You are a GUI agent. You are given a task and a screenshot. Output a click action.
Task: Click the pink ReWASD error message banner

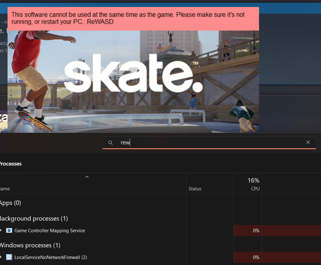pyautogui.click(x=133, y=19)
